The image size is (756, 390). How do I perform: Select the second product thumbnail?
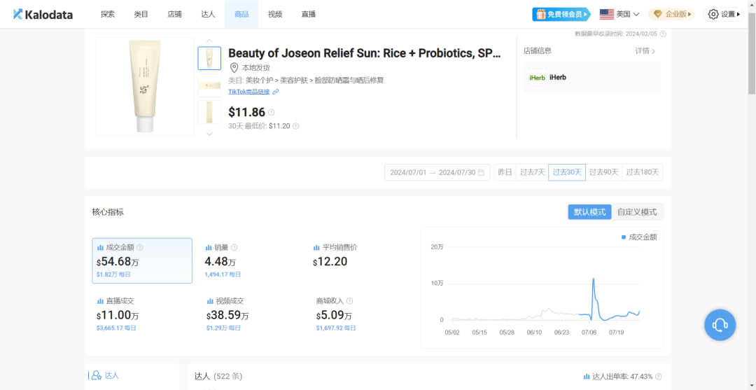coord(209,85)
